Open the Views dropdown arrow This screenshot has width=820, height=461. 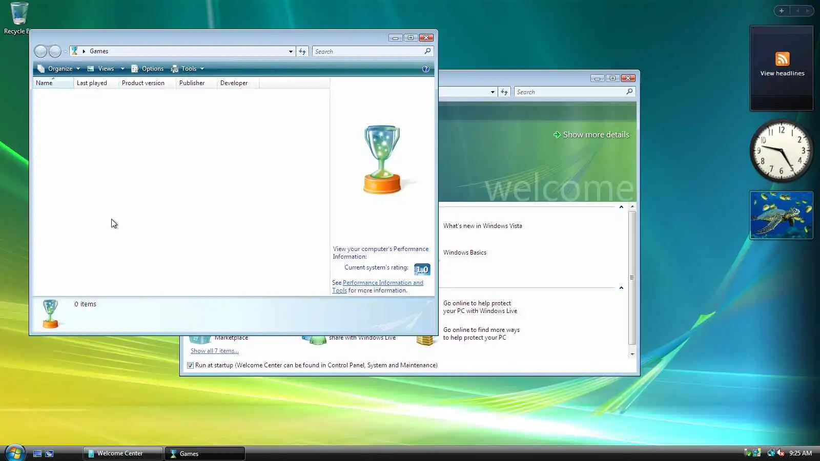click(x=122, y=69)
